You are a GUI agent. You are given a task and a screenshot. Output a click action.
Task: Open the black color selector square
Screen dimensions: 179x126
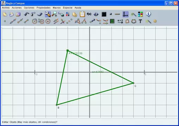click(x=104, y=14)
